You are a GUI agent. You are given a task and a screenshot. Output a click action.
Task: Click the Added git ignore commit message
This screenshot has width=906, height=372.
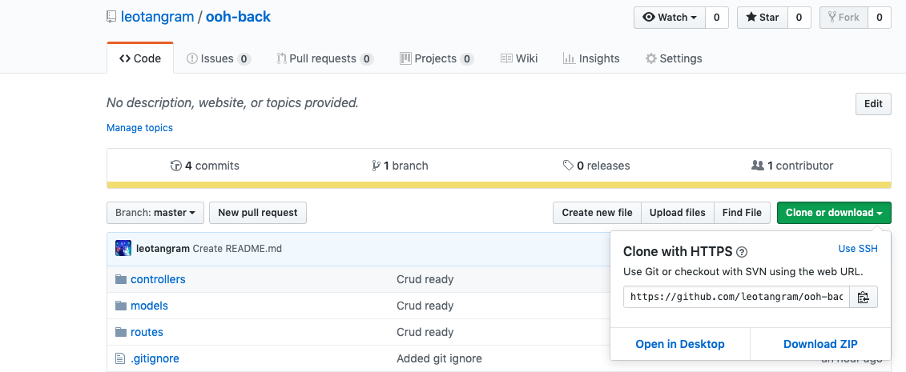(439, 358)
